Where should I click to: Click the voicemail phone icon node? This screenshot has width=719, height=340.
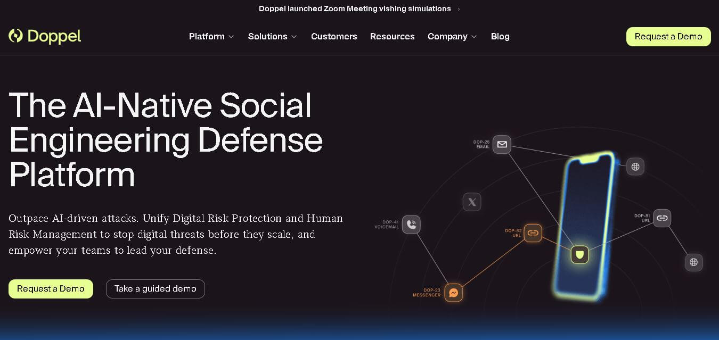point(411,225)
